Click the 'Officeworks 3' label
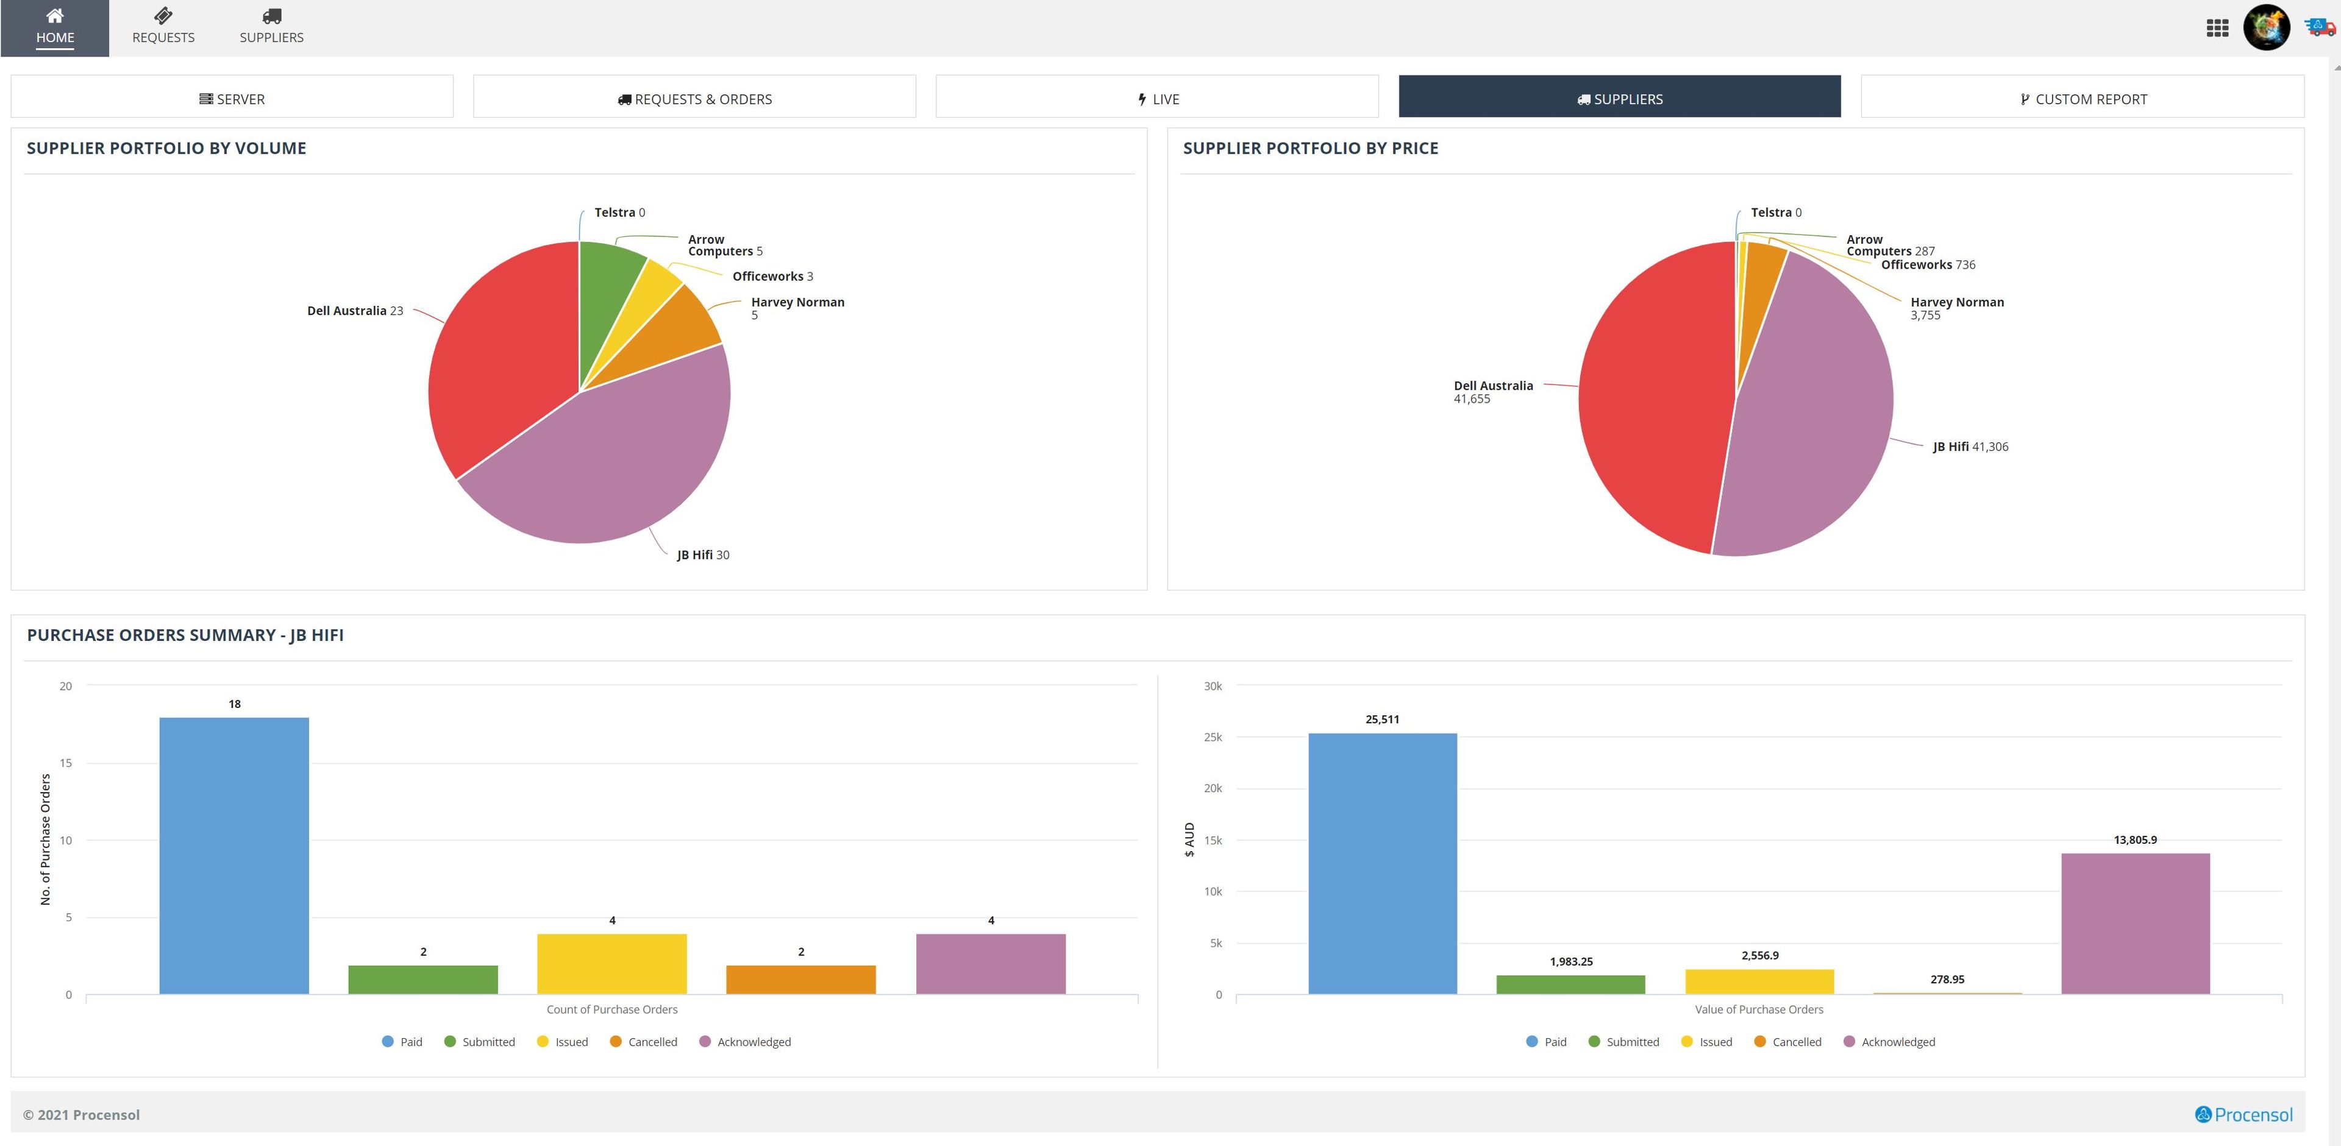 (x=772, y=276)
